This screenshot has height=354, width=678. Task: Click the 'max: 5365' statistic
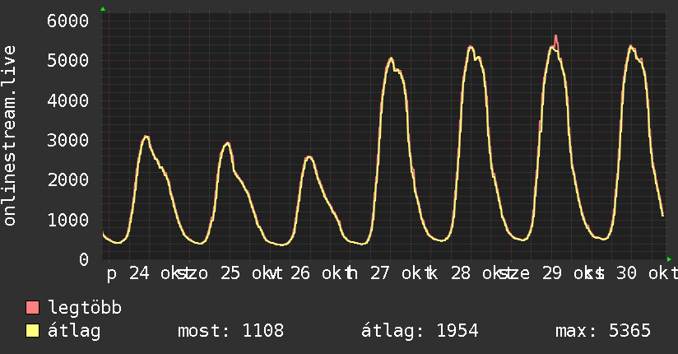pyautogui.click(x=603, y=331)
